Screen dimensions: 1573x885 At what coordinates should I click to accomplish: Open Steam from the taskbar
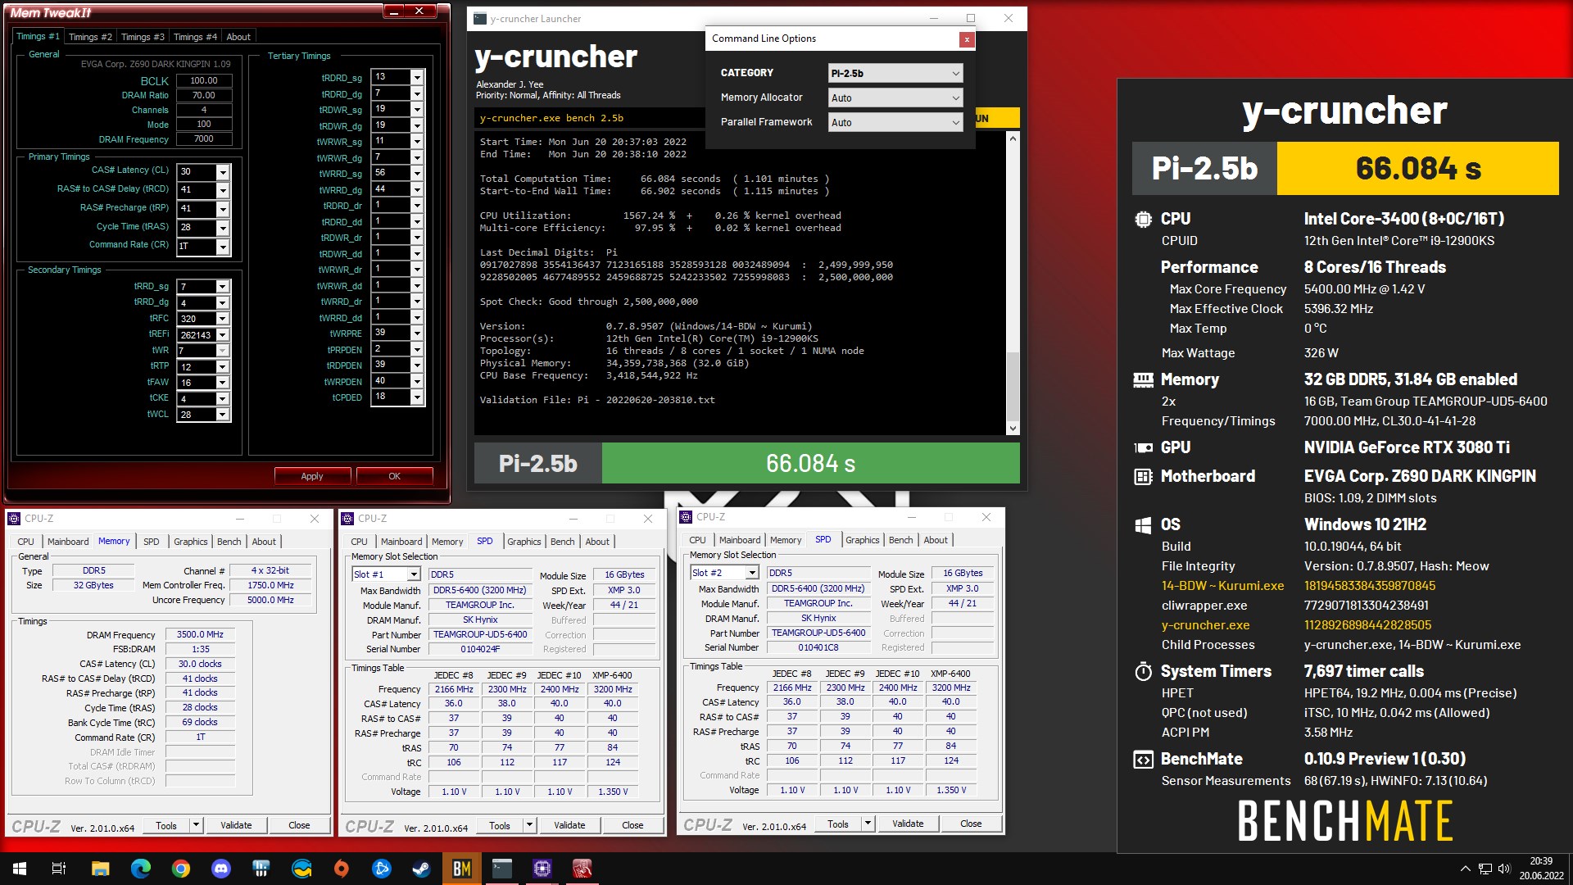tap(422, 869)
